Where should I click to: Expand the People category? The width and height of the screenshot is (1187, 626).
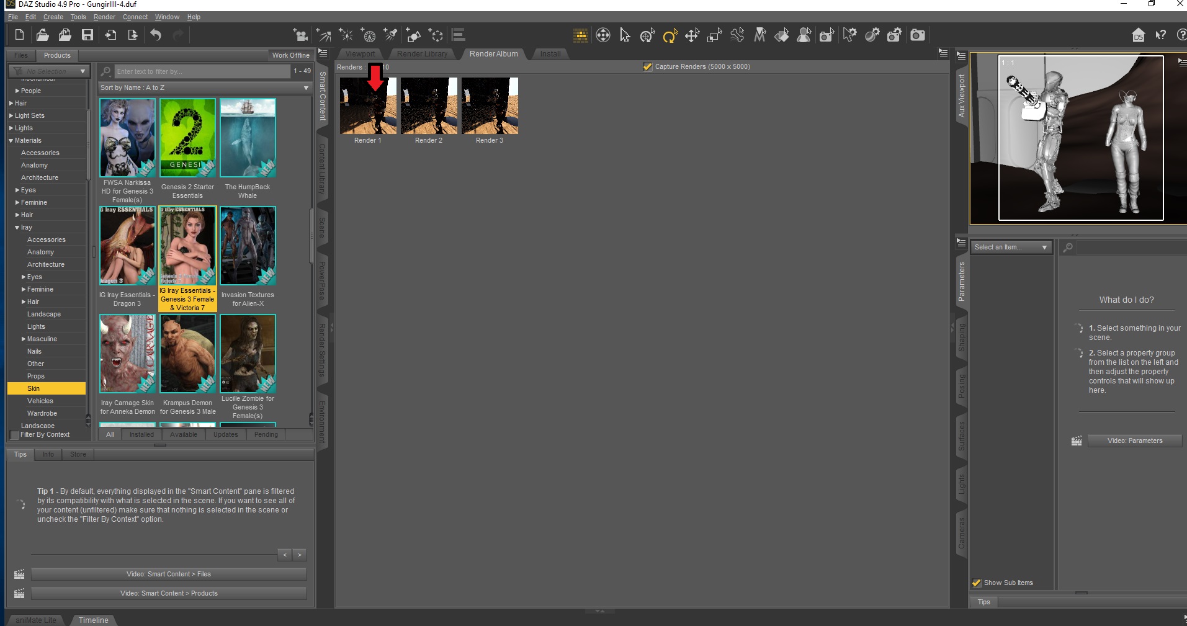(17, 91)
